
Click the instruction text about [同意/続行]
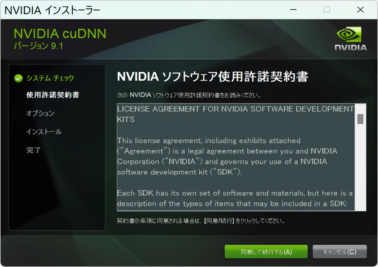[201, 221]
